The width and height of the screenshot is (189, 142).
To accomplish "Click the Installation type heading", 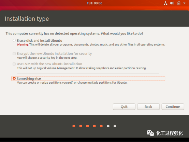I will point(27,19).
